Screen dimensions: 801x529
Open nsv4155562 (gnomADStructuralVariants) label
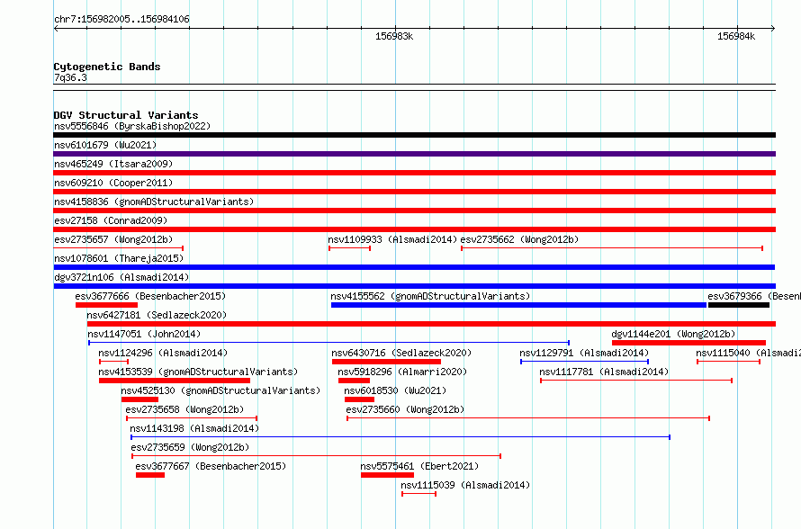(430, 296)
